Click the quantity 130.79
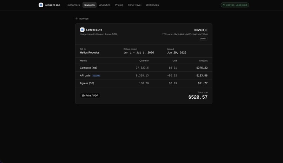The width and height of the screenshot is (283, 163). pos(144,83)
